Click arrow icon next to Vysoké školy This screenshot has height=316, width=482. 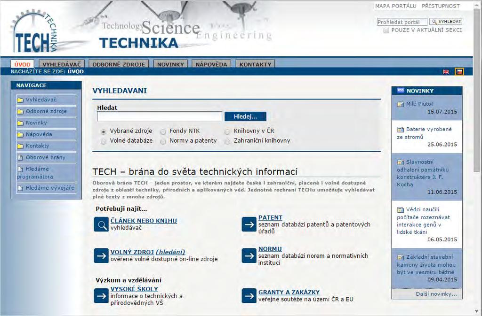pyautogui.click(x=101, y=296)
